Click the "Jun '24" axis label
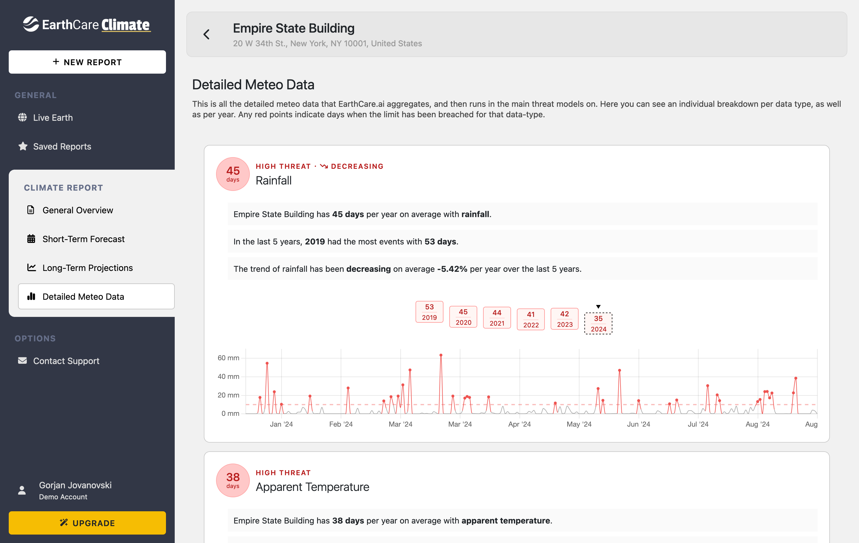 tap(639, 424)
